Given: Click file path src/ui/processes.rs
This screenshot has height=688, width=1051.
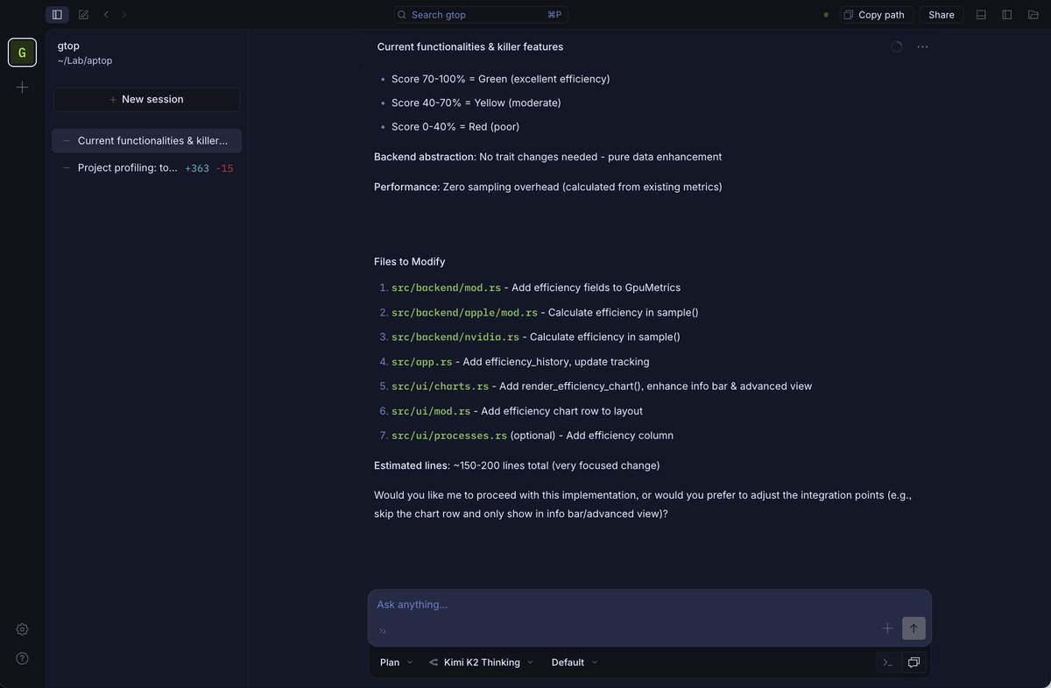Looking at the screenshot, I should click(449, 435).
